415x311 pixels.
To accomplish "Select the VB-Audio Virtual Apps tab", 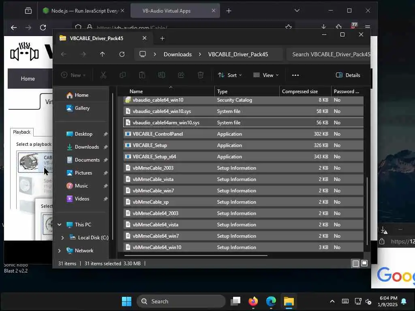I will [175, 11].
